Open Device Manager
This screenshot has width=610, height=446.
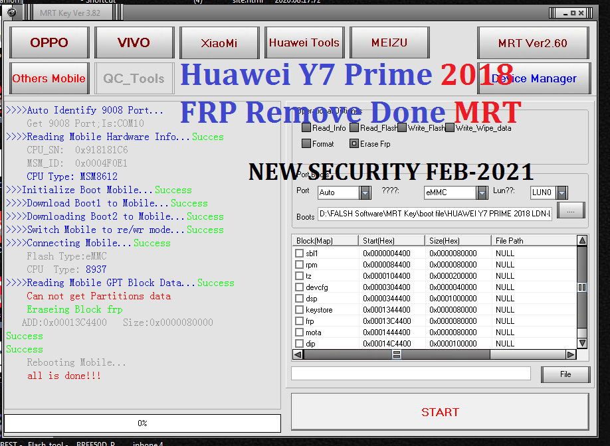tap(534, 78)
